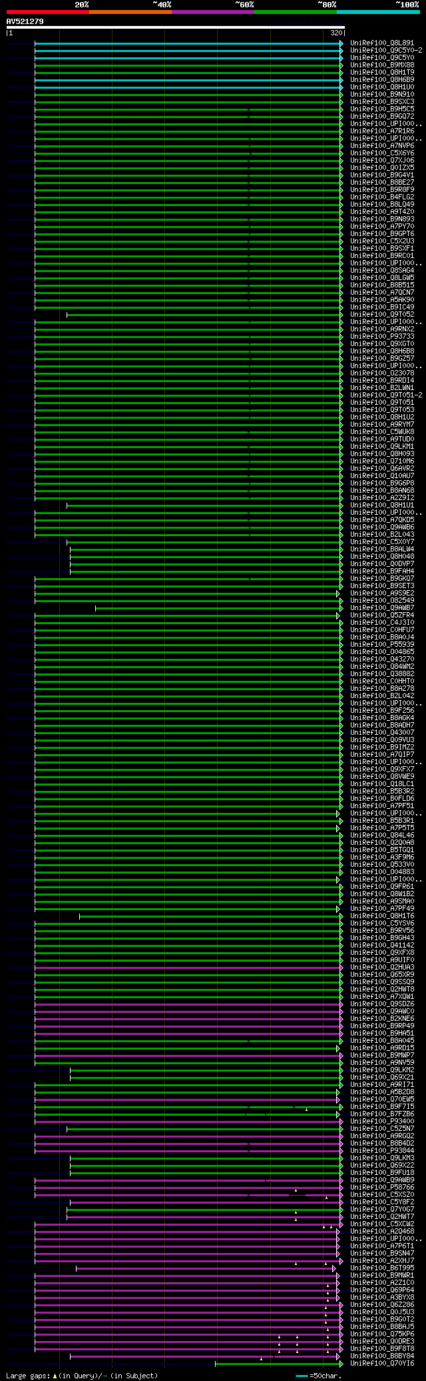Image resolution: width=426 pixels, height=1381 pixels.
Task: Open UniRef100_A5AK90 entry
Action: tap(382, 300)
